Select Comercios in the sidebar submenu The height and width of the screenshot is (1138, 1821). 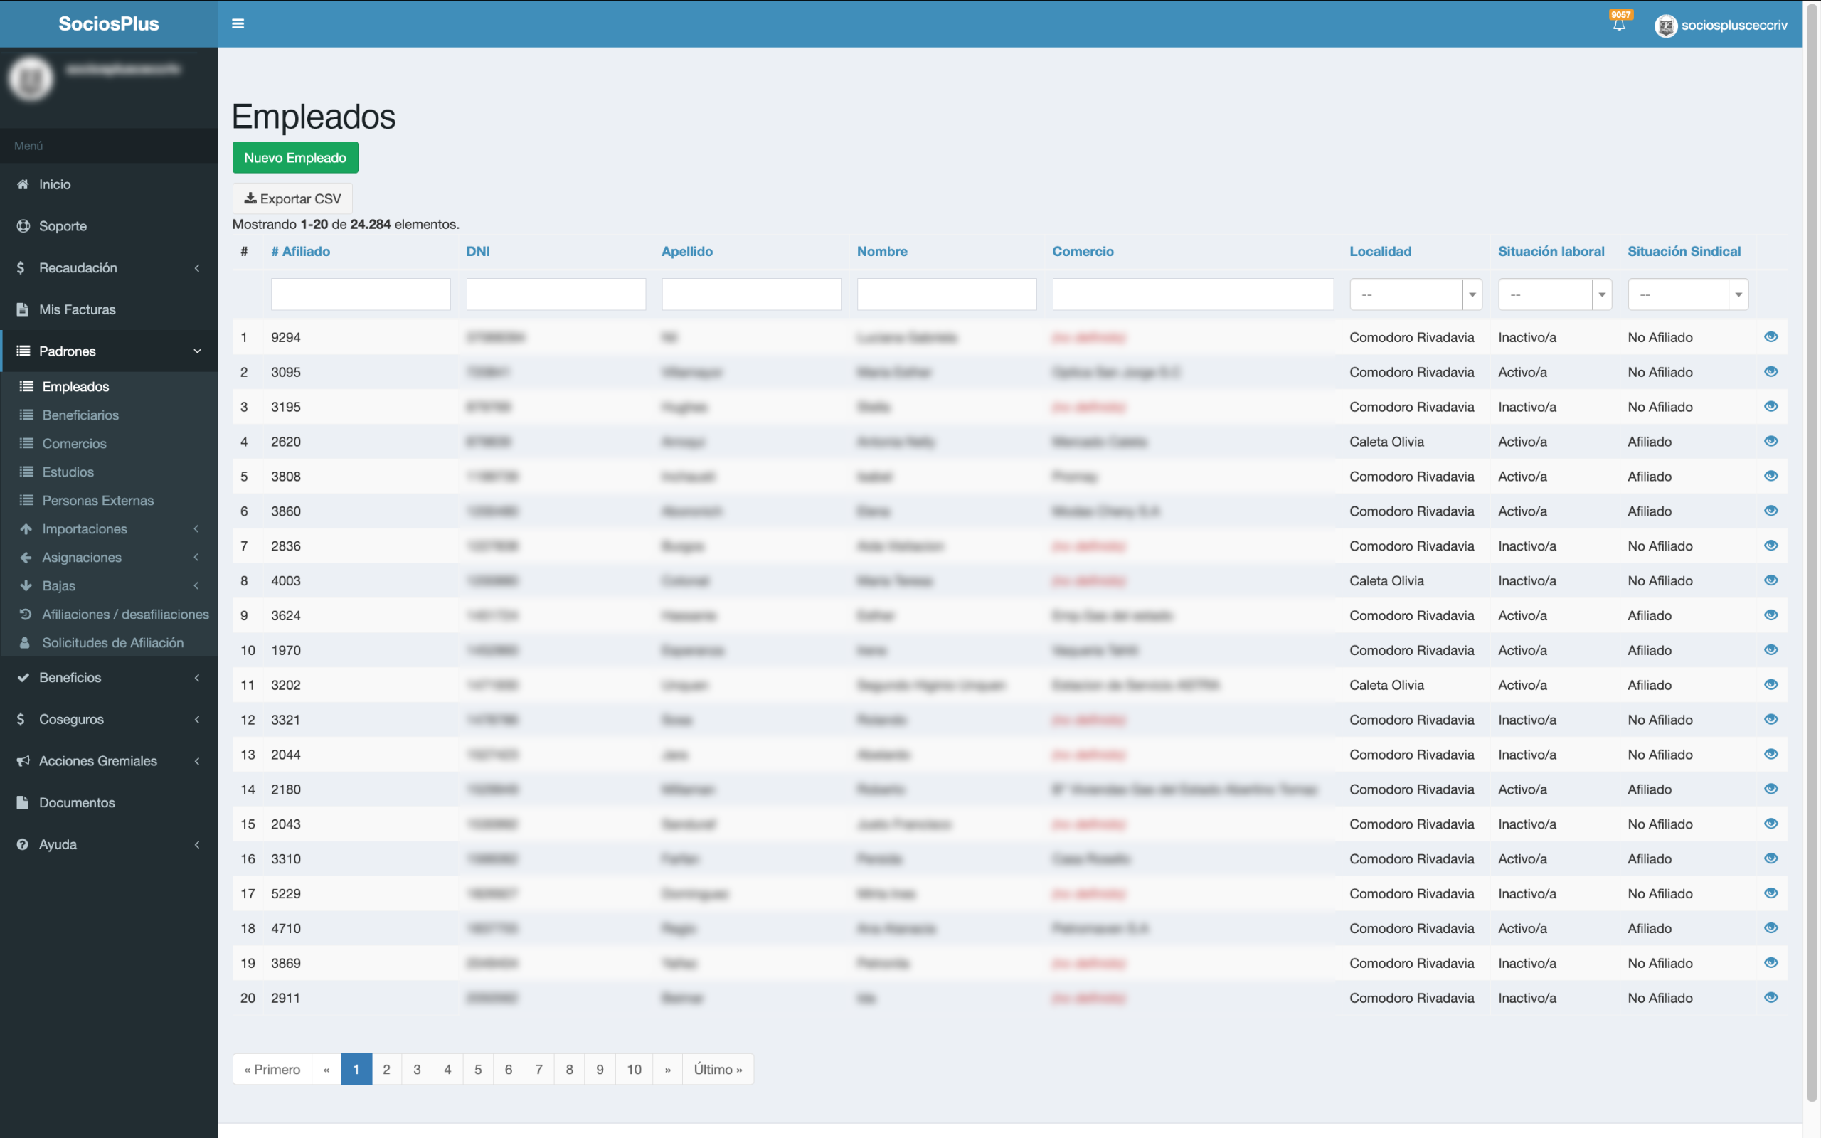pos(74,443)
